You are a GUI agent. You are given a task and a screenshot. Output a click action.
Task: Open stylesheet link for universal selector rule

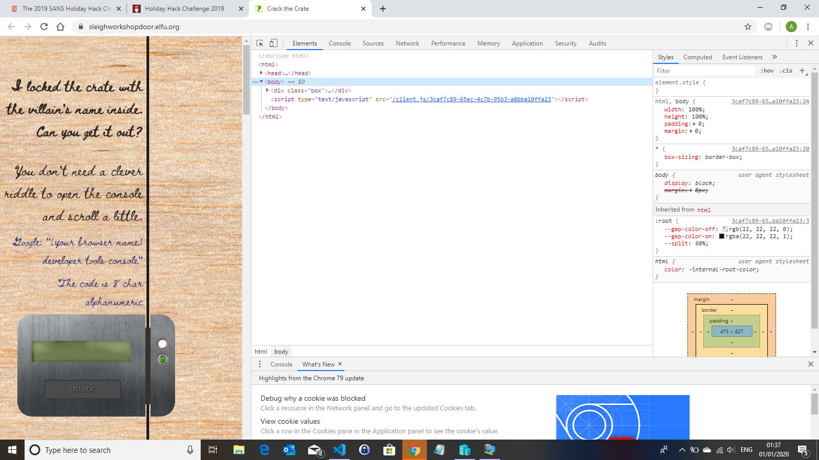tap(770, 149)
